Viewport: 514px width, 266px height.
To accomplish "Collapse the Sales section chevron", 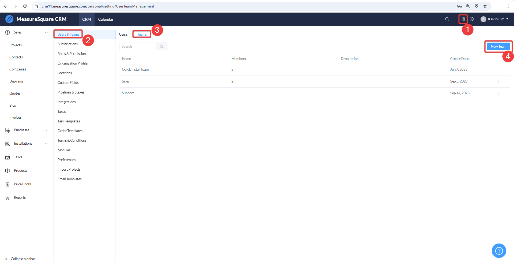I will click(46, 32).
